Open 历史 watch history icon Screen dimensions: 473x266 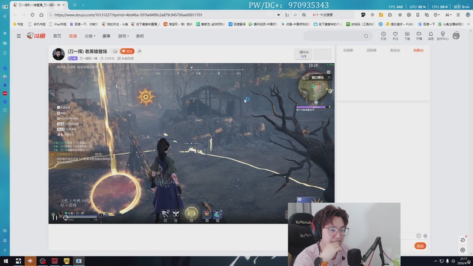[x=383, y=35]
